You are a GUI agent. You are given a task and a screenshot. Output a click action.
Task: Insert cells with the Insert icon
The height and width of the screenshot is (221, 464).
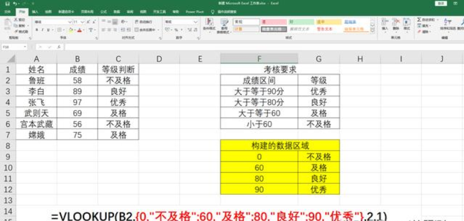point(385,24)
